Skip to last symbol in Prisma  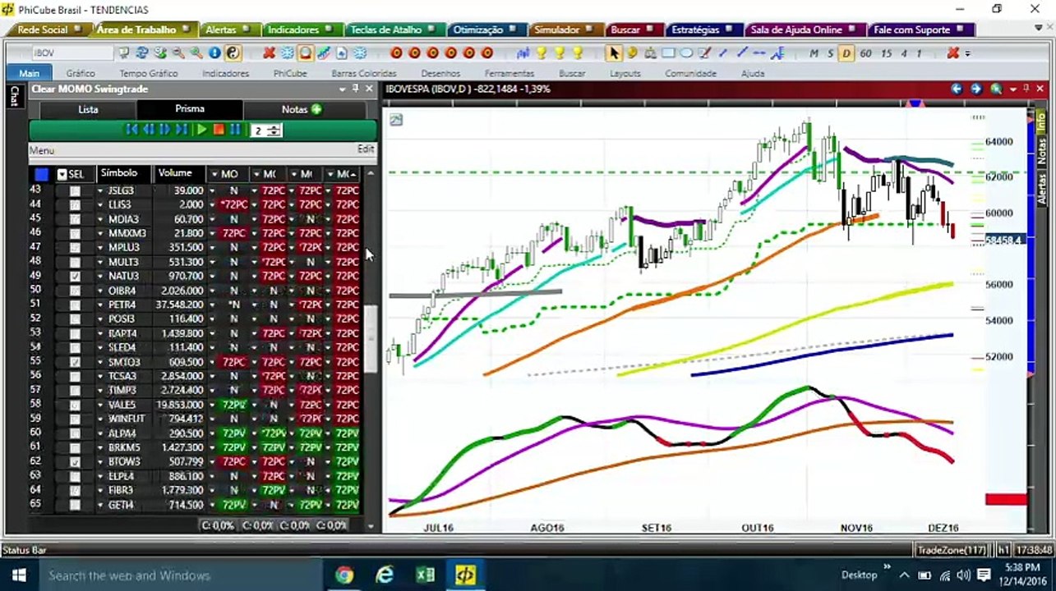(182, 130)
